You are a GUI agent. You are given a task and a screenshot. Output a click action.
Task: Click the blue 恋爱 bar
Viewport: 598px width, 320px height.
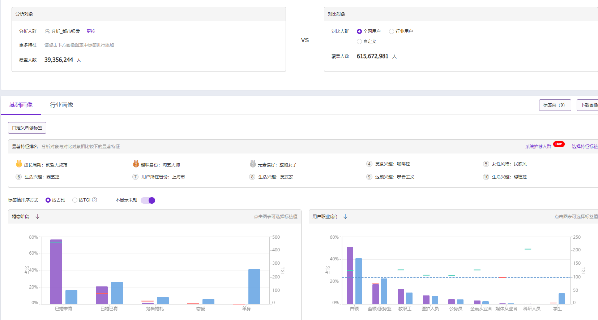208,302
